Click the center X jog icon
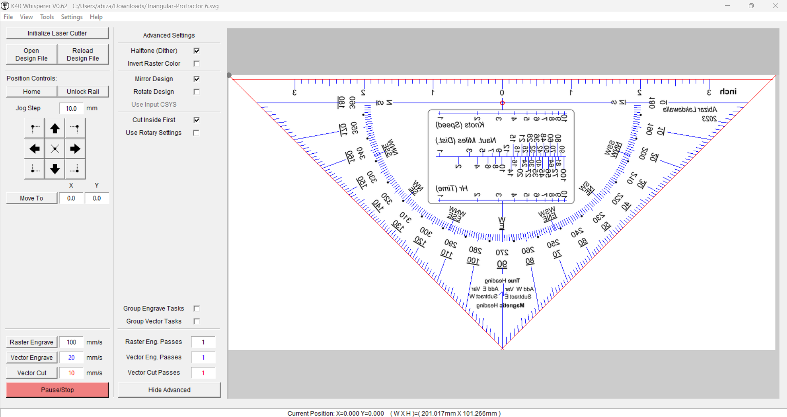This screenshot has width=787, height=417. pos(54,148)
